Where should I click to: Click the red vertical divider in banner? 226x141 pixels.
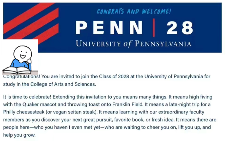[154, 28]
